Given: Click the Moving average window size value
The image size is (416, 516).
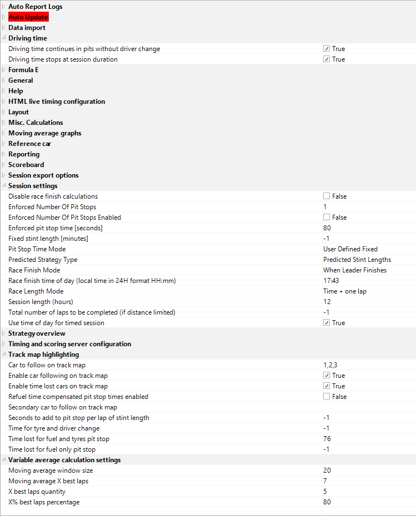Looking at the screenshot, I should click(367, 471).
